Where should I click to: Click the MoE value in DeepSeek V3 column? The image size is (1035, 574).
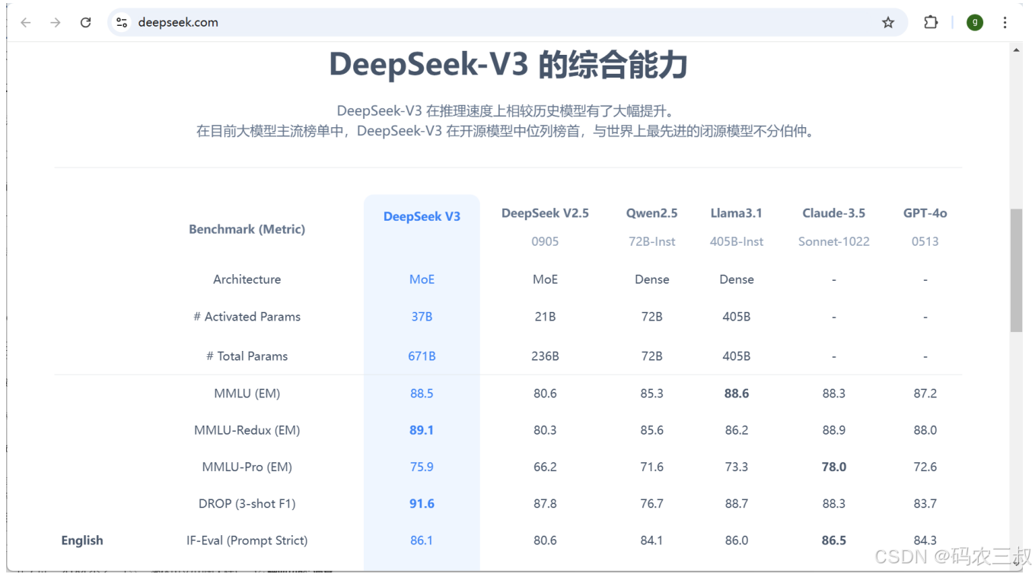(x=422, y=279)
